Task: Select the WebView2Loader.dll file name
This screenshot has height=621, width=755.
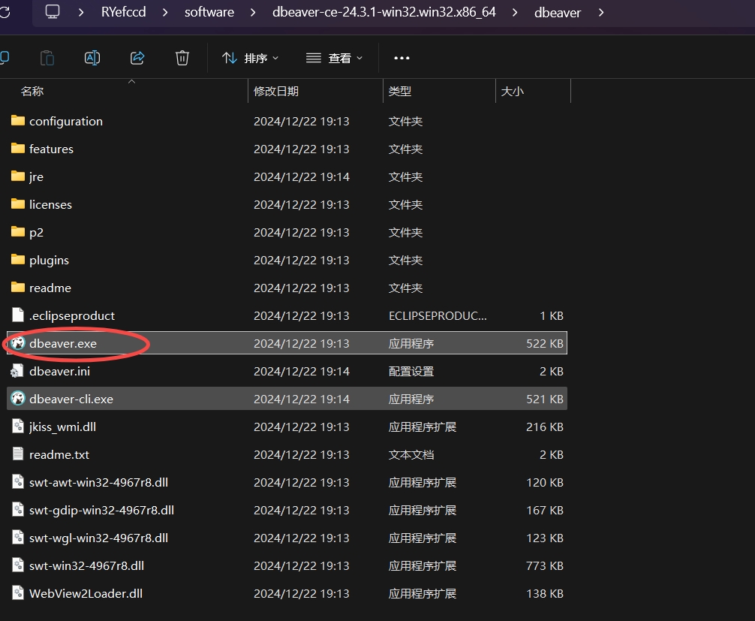Action: coord(86,593)
